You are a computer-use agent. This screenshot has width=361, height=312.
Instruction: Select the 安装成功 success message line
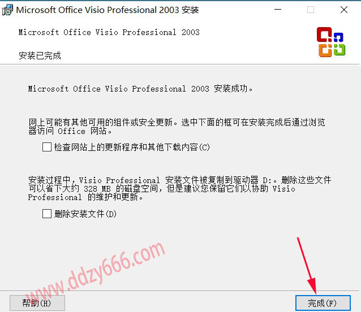[140, 89]
